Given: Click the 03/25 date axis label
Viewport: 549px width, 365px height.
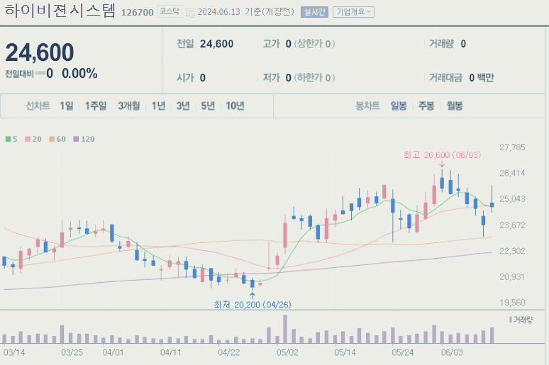Looking at the screenshot, I should pos(72,352).
